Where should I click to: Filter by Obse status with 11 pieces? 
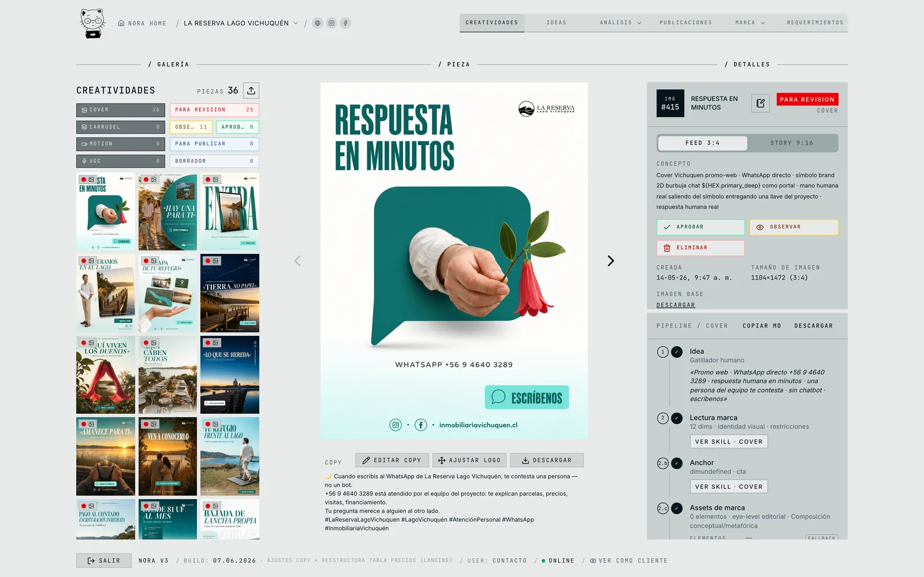pyautogui.click(x=191, y=127)
